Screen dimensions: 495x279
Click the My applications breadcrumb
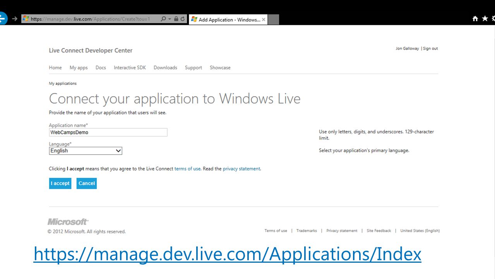(x=63, y=83)
